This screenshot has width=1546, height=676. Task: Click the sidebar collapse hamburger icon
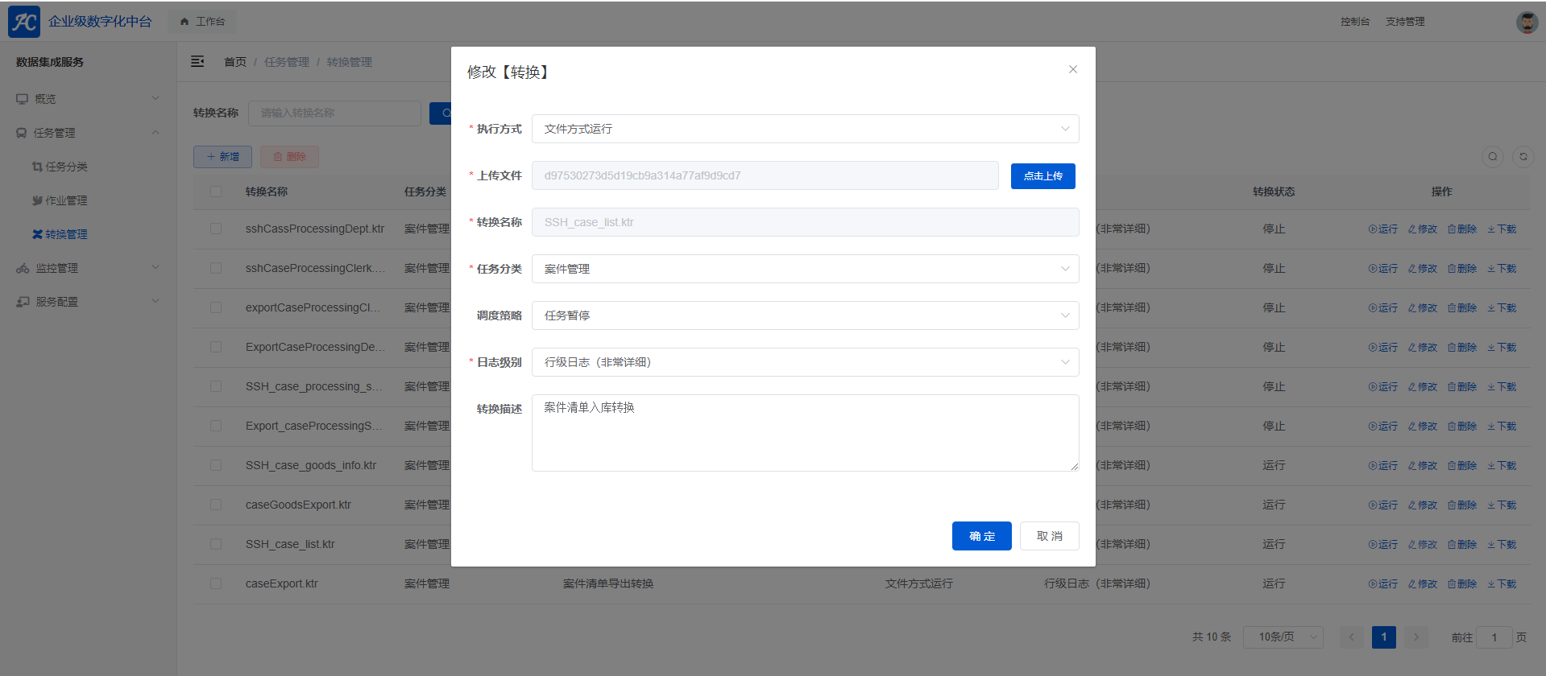pyautogui.click(x=197, y=62)
